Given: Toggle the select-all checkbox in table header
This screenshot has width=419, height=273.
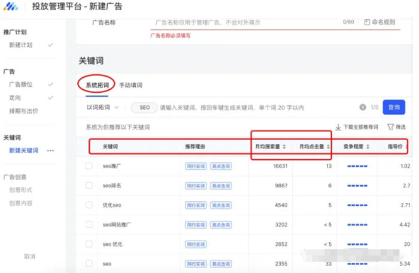Looking at the screenshot, I should pos(89,147).
